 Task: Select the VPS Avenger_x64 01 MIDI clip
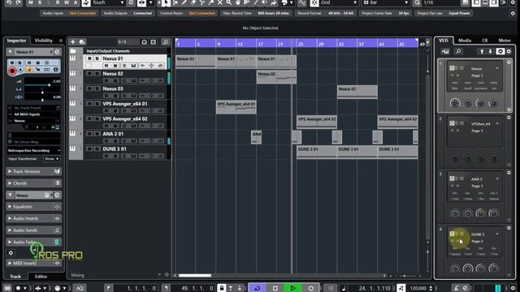[236, 107]
